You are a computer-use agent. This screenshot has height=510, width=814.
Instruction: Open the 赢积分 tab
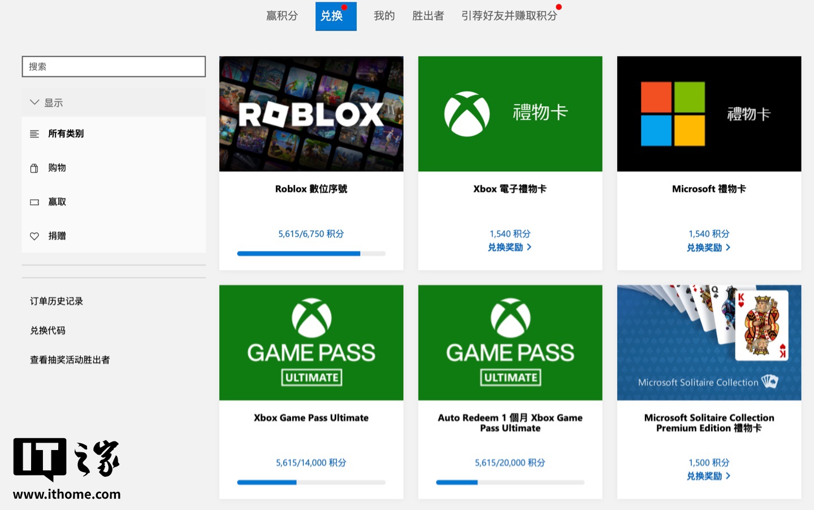click(x=282, y=16)
